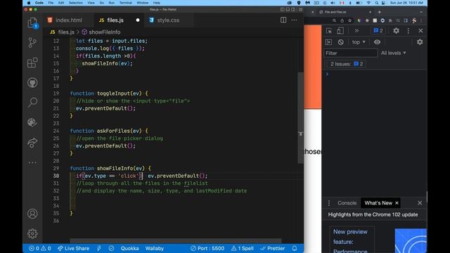Click unsaved dot on files.js tab
450x253 pixels.
tap(138, 20)
